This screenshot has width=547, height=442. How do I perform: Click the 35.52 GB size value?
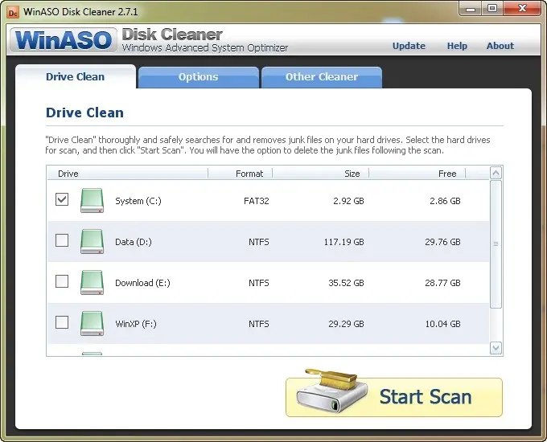[346, 283]
